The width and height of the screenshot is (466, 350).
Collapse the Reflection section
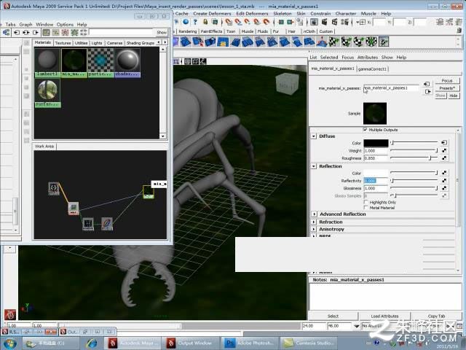314,166
